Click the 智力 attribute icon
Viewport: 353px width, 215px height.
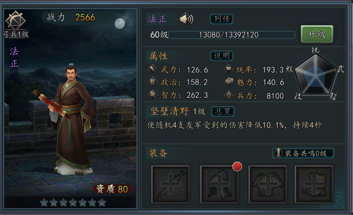coord(153,95)
